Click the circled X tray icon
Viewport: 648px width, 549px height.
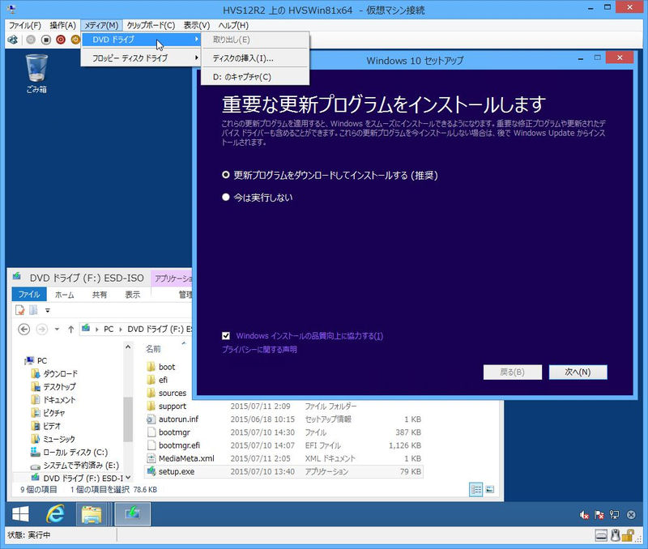point(631,515)
